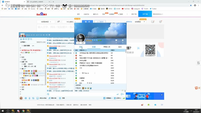Click the mail icon in Baidu footer

coord(162,105)
